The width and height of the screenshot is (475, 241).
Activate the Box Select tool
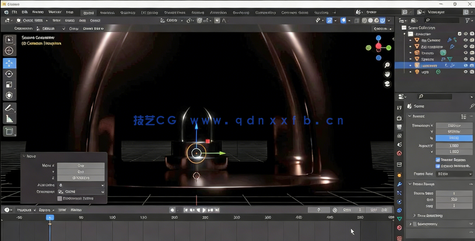pos(9,39)
